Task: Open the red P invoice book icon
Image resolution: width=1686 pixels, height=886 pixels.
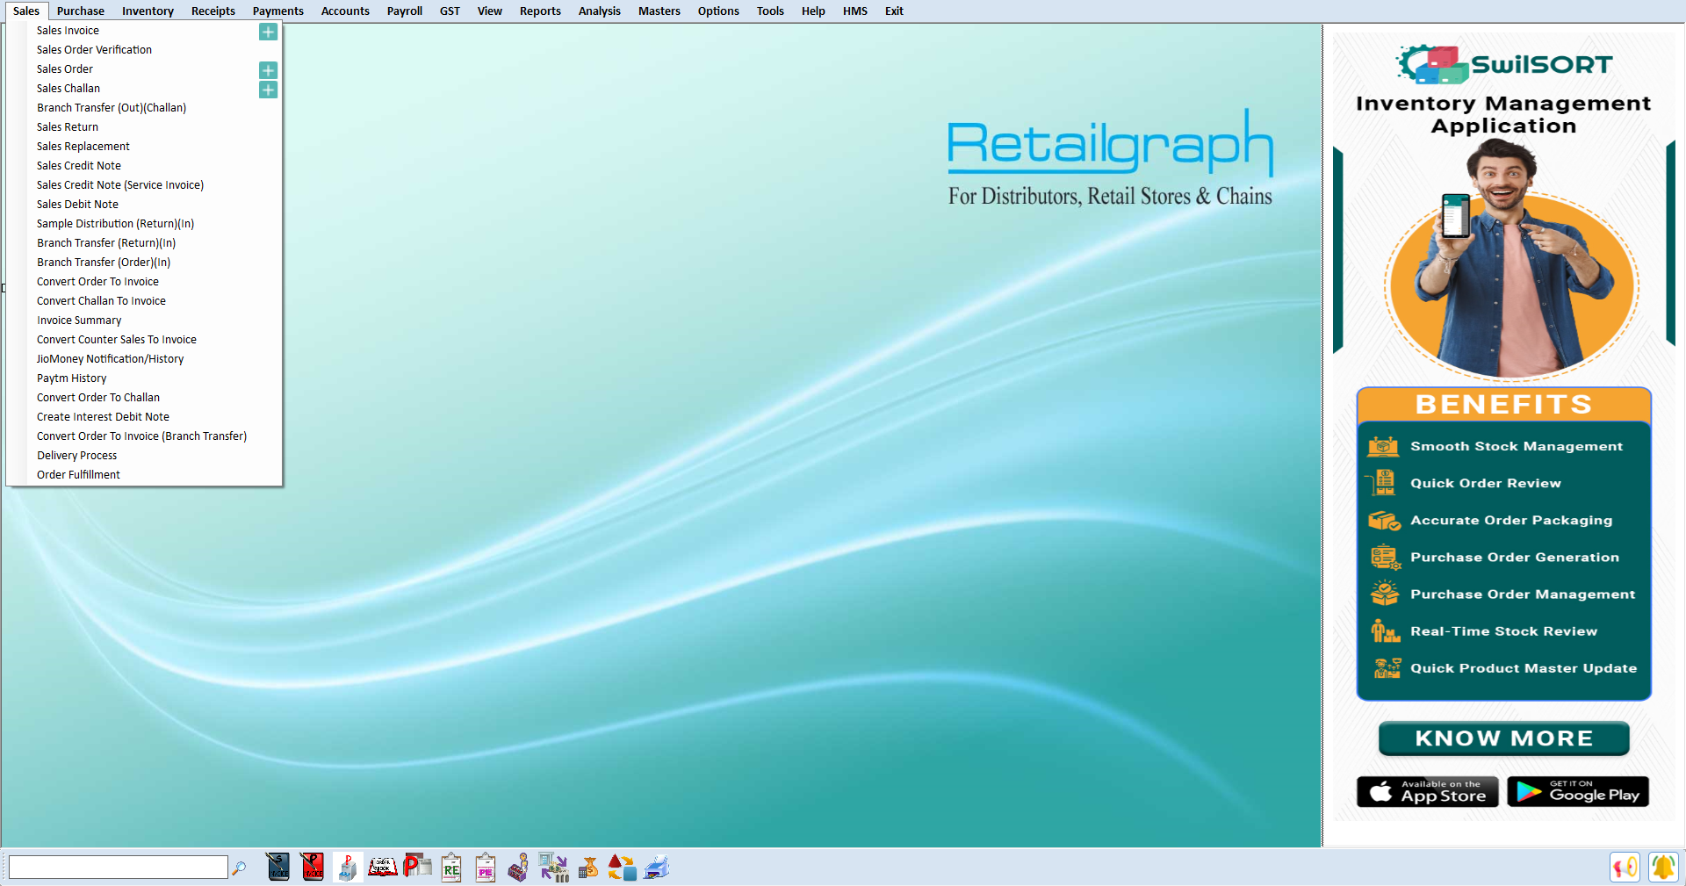Action: coord(313,868)
